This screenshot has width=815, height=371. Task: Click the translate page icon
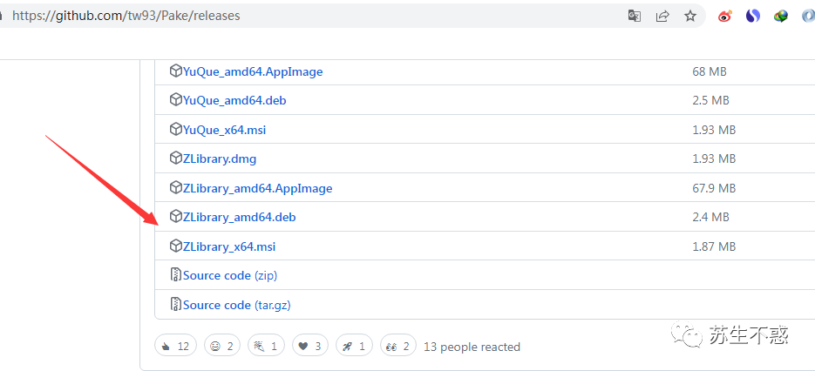635,16
